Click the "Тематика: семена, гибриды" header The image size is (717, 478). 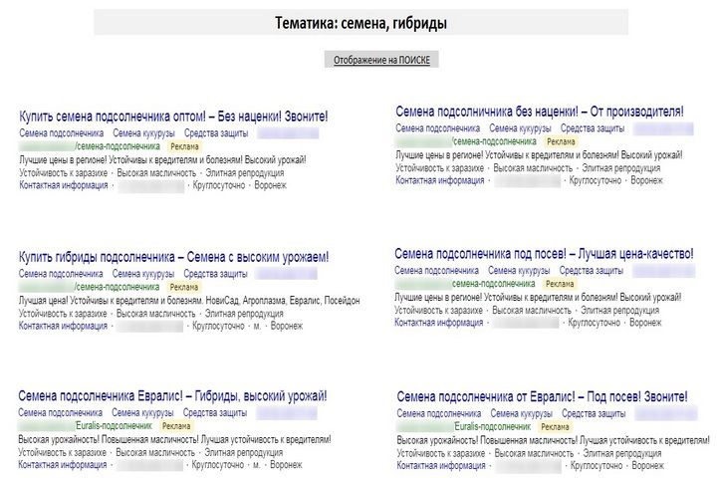click(x=361, y=23)
